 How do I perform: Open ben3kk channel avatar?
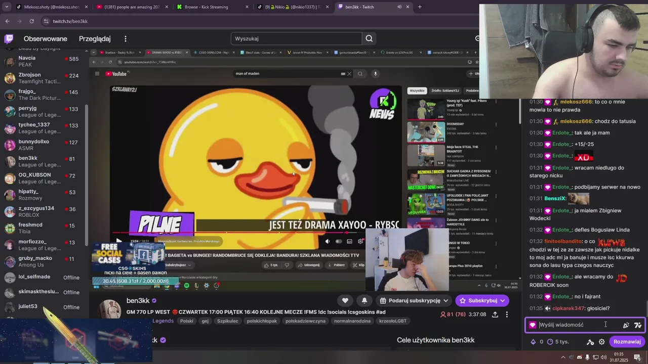click(110, 310)
